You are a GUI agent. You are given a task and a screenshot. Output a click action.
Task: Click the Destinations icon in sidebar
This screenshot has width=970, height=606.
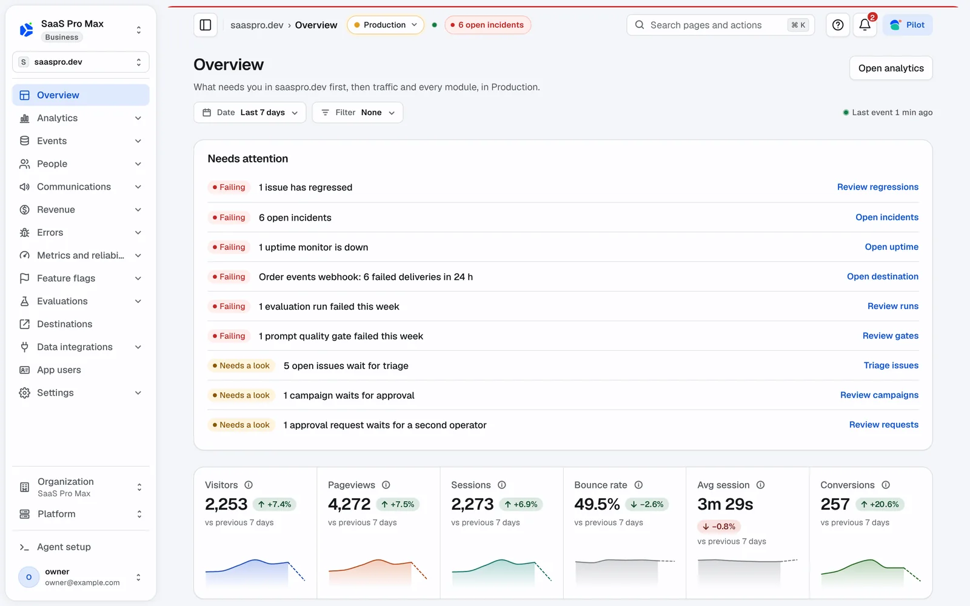click(25, 324)
